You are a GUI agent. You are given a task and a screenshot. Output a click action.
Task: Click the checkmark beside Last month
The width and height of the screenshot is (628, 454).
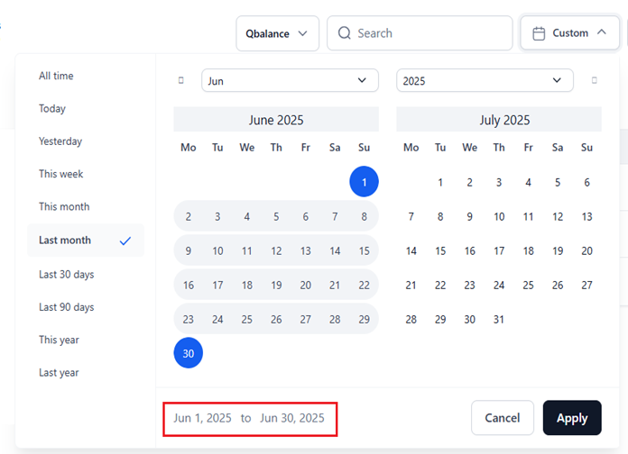[x=125, y=241]
